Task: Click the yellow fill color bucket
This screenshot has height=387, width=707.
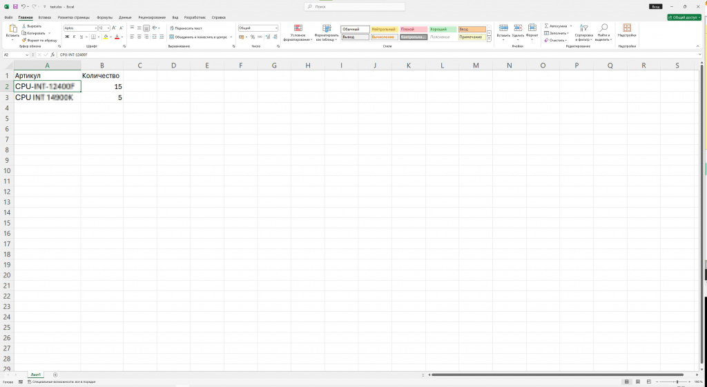Action: pyautogui.click(x=106, y=37)
